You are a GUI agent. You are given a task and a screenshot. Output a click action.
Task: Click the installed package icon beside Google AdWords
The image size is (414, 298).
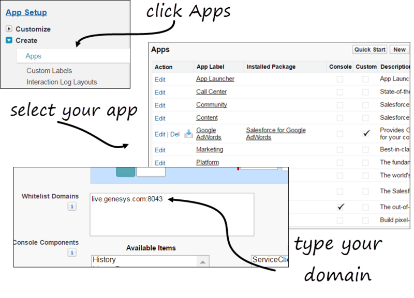point(189,134)
